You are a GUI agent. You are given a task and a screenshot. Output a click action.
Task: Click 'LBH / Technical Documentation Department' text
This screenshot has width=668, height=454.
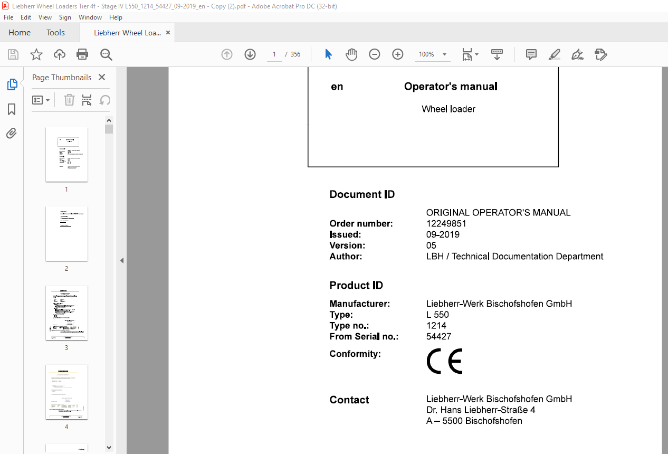coord(514,257)
